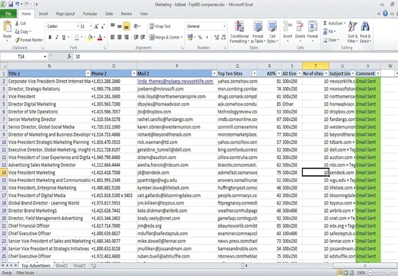Click the Top Align icon
Image resolution: width=398 pixels, height=276 pixels.
[x=113, y=26]
